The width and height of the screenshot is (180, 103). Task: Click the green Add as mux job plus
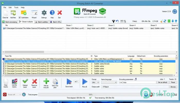[x=46, y=81]
